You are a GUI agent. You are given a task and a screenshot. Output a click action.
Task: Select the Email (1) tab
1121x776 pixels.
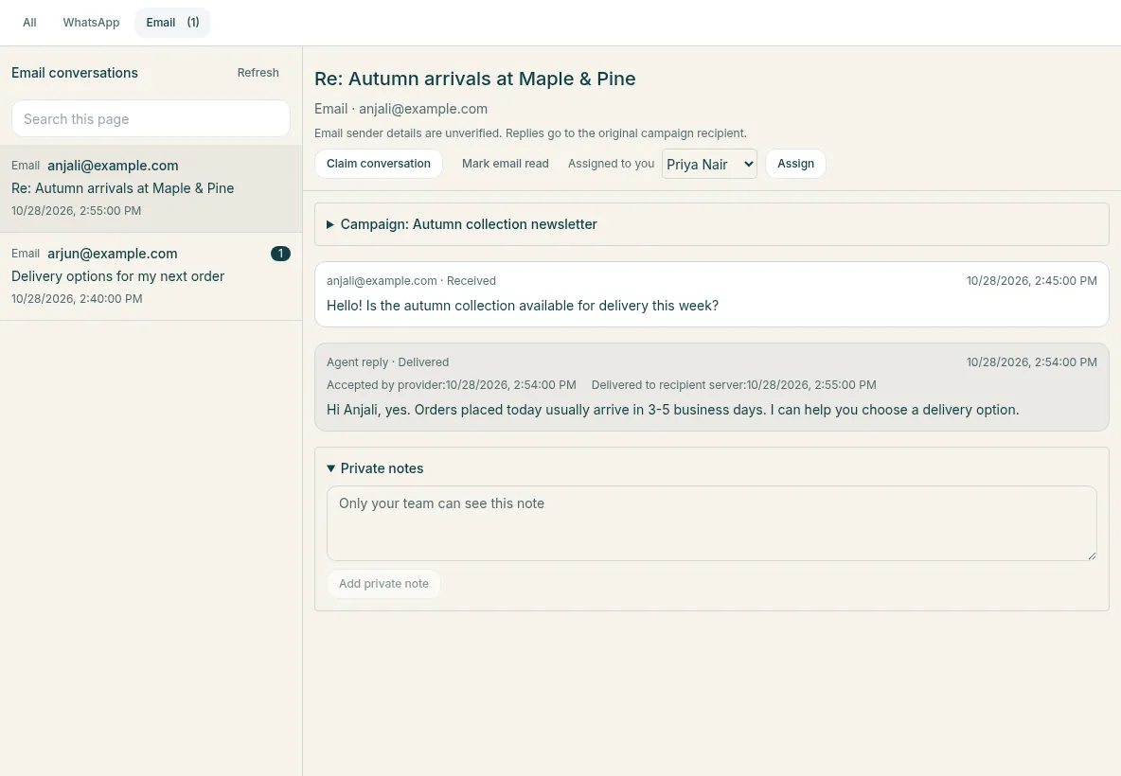click(172, 22)
